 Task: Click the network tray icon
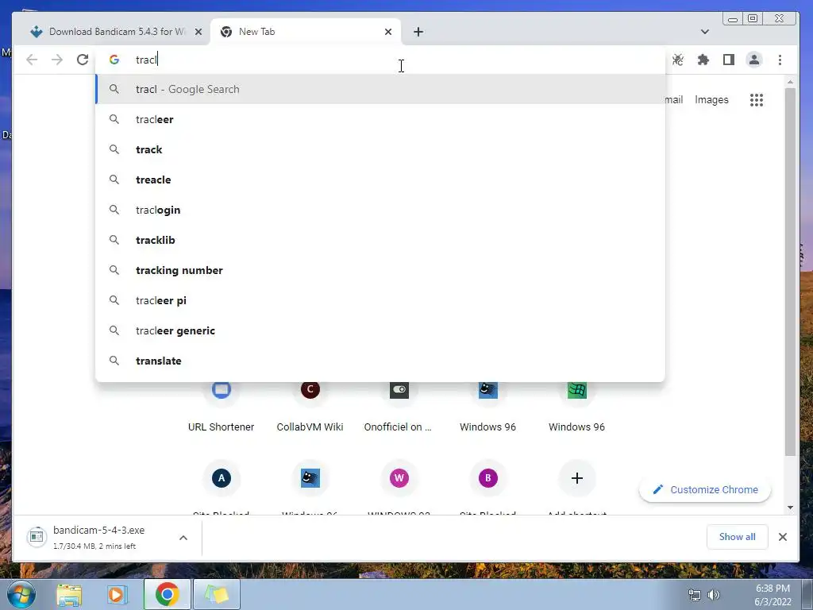tap(694, 595)
